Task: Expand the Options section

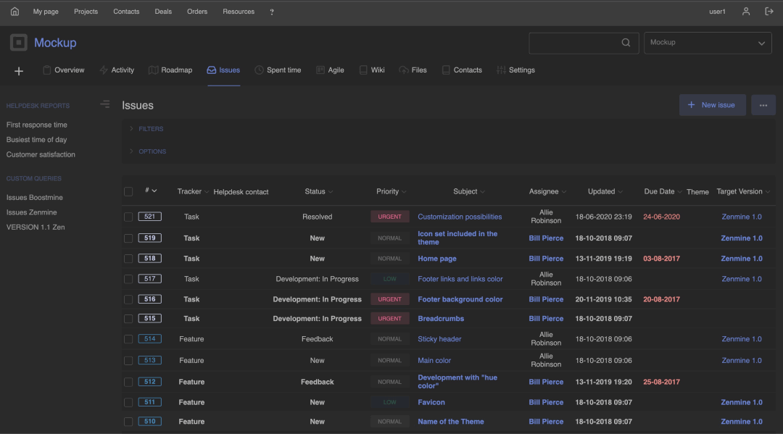Action: point(152,151)
